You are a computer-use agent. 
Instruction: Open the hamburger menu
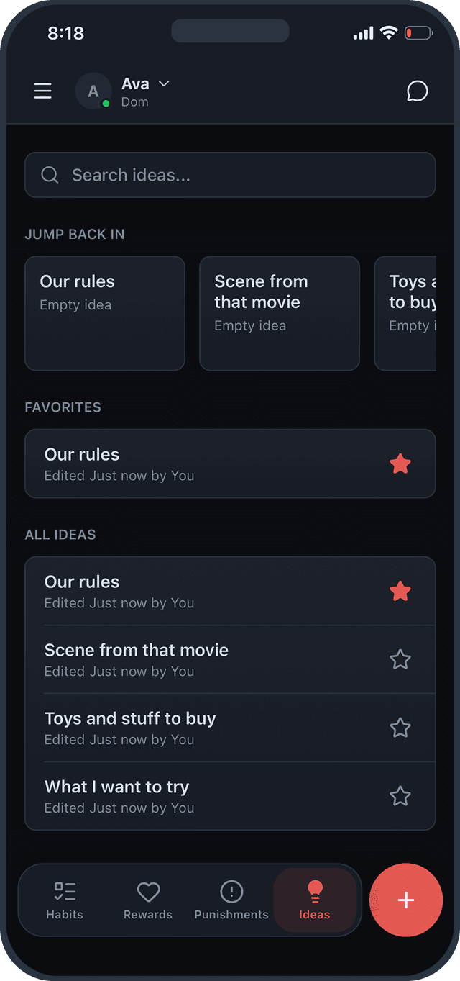coord(43,91)
